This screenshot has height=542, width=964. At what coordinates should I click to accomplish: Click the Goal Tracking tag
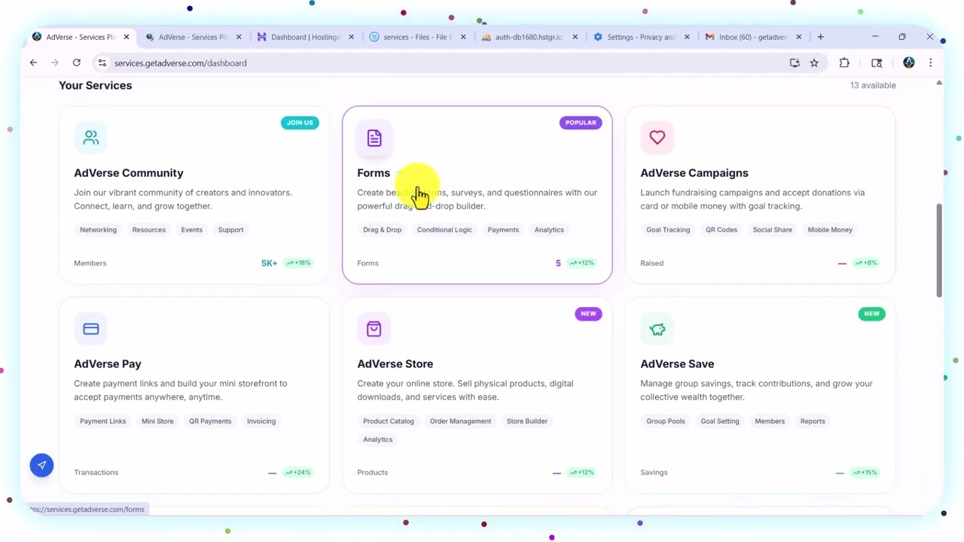pyautogui.click(x=668, y=230)
